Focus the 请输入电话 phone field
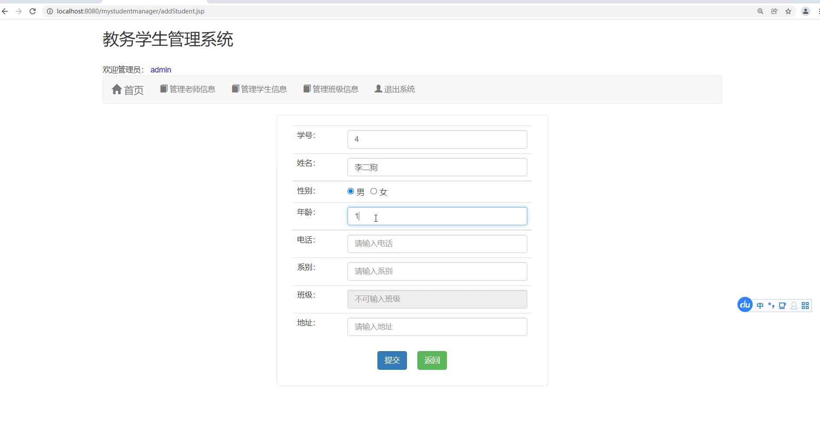The height and width of the screenshot is (434, 820). (x=437, y=244)
